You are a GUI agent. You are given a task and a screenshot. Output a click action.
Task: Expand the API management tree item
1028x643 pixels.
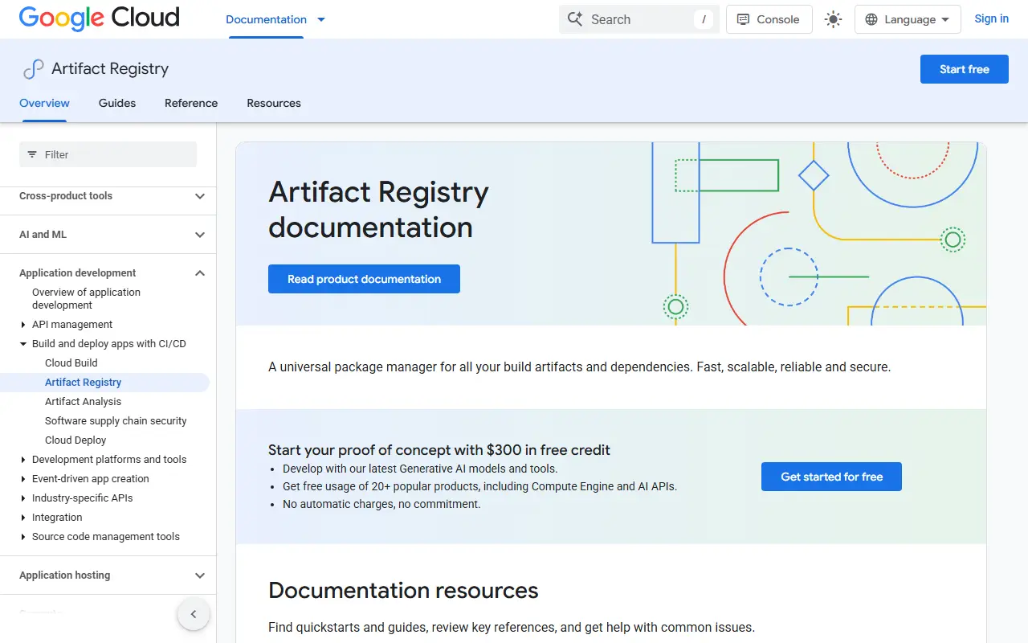pyautogui.click(x=23, y=325)
